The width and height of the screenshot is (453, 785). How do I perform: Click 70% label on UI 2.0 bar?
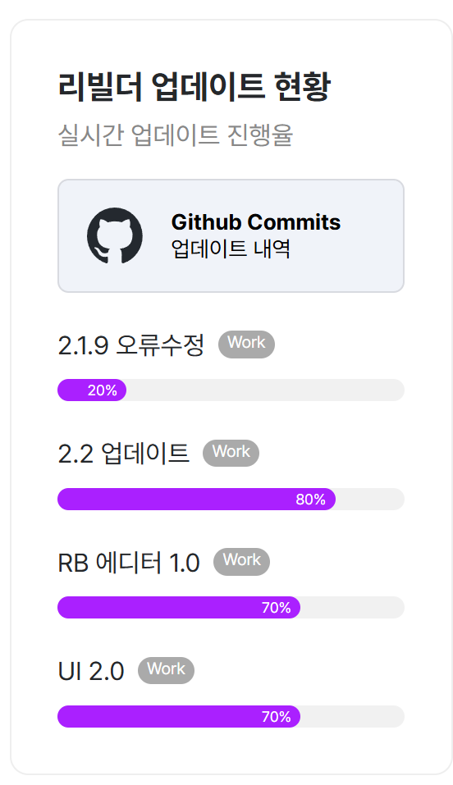click(x=276, y=717)
